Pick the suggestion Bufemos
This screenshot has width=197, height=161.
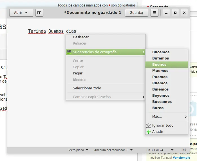[167, 58]
